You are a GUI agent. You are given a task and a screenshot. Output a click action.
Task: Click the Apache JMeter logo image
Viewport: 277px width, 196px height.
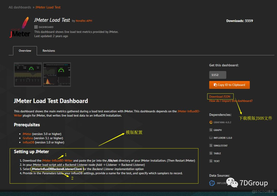[20, 27]
